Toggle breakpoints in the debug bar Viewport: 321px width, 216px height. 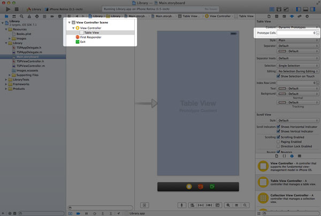coord(78,213)
